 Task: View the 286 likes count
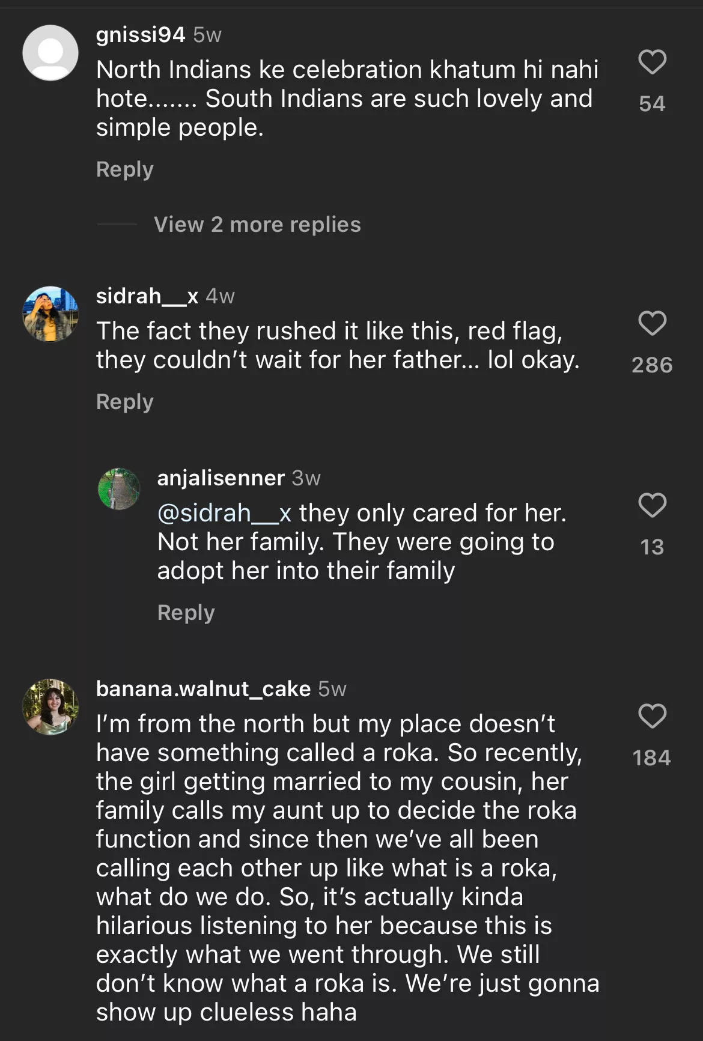point(652,365)
